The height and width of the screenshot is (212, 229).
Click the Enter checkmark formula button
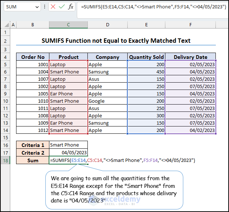pyautogui.click(x=62, y=7)
